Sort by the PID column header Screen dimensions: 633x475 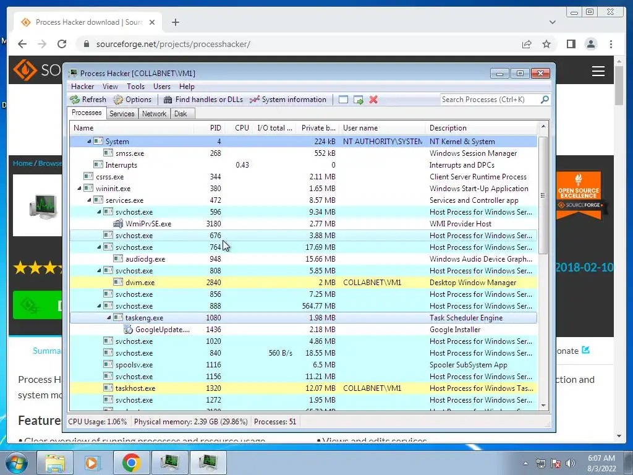point(210,128)
